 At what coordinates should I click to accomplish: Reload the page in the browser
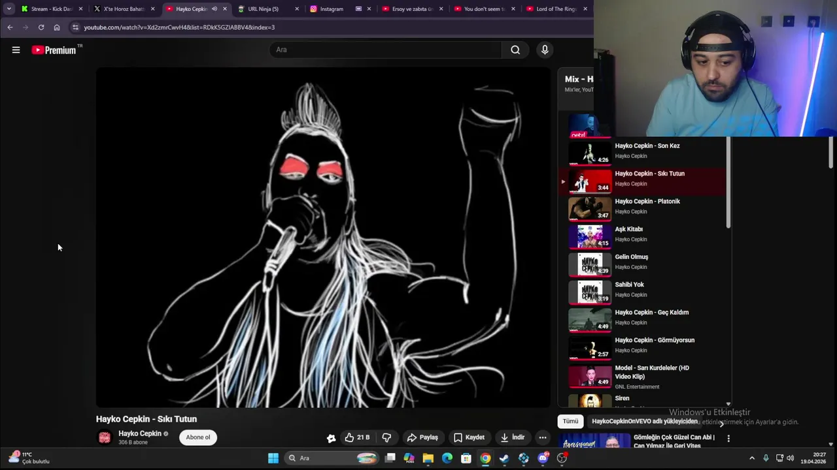click(41, 27)
